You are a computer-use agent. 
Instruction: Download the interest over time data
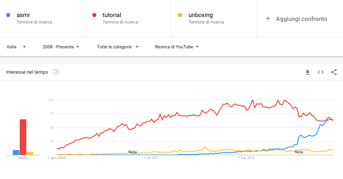[307, 72]
